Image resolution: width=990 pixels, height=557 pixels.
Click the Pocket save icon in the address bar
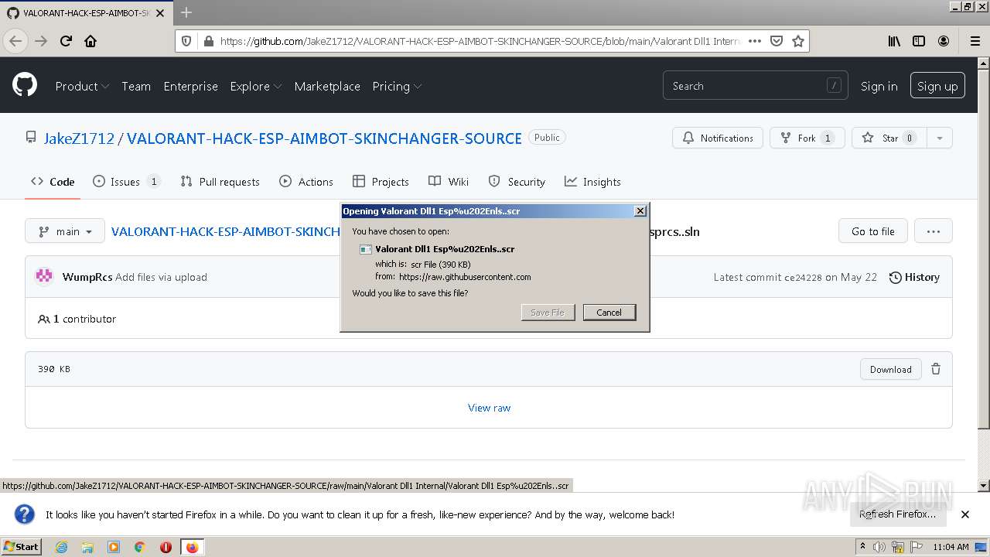[777, 41]
